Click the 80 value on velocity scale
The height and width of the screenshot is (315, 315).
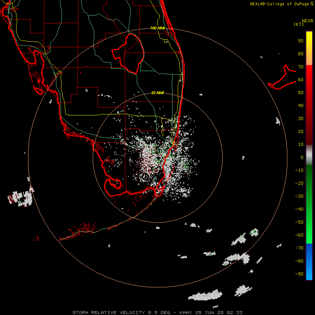[x=301, y=54]
